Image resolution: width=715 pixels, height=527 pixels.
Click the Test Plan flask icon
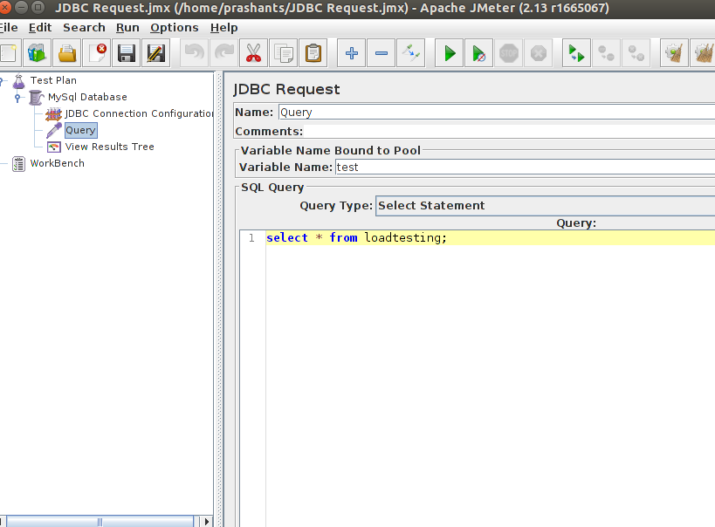[18, 80]
